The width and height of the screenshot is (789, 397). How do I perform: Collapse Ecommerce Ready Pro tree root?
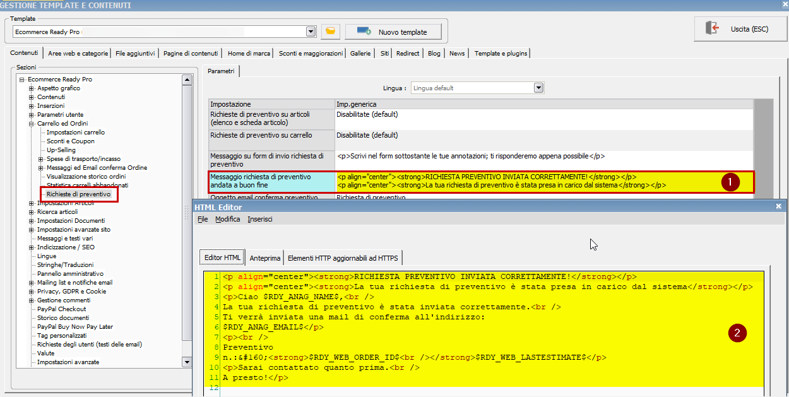[21, 80]
